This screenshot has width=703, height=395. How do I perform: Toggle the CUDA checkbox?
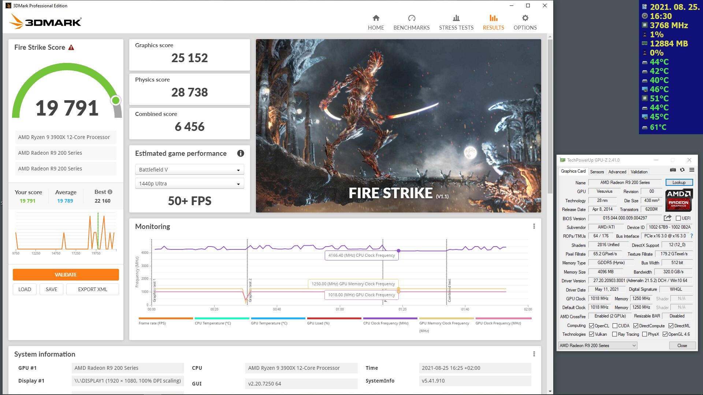[615, 326]
